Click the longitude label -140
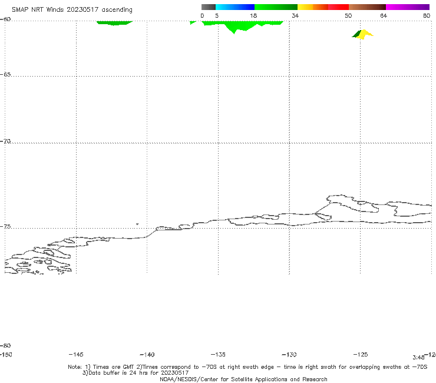Viewport: 436px width, 383px height. tap(147, 354)
